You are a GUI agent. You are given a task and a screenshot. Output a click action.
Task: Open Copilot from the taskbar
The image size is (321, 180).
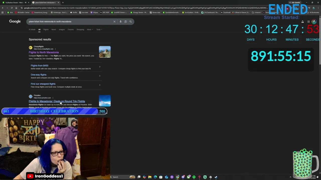click(144, 177)
